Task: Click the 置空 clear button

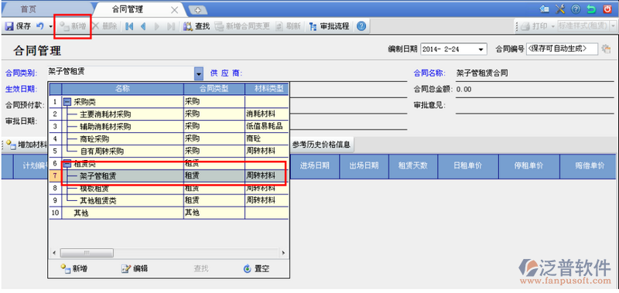Action: 257,269
